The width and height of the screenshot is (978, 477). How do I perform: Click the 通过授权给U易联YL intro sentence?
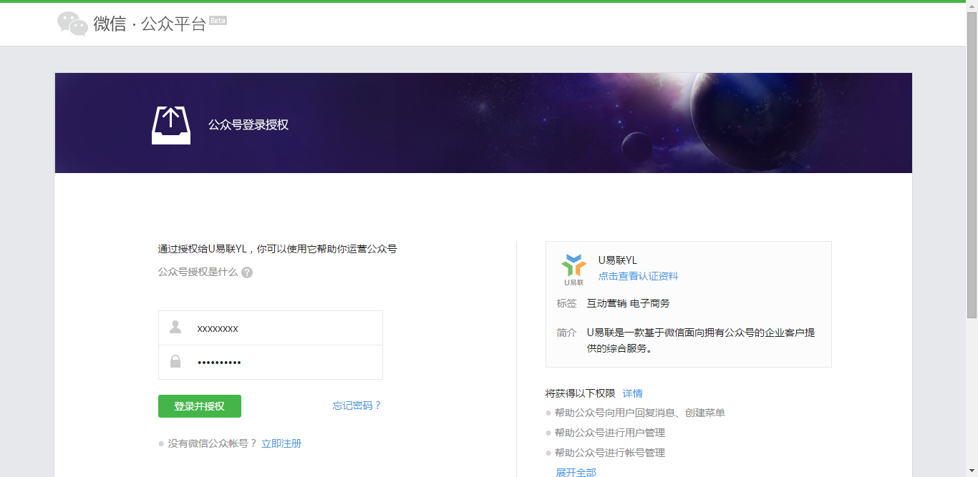click(x=277, y=249)
